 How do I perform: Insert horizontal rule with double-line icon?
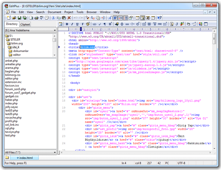(127, 24)
